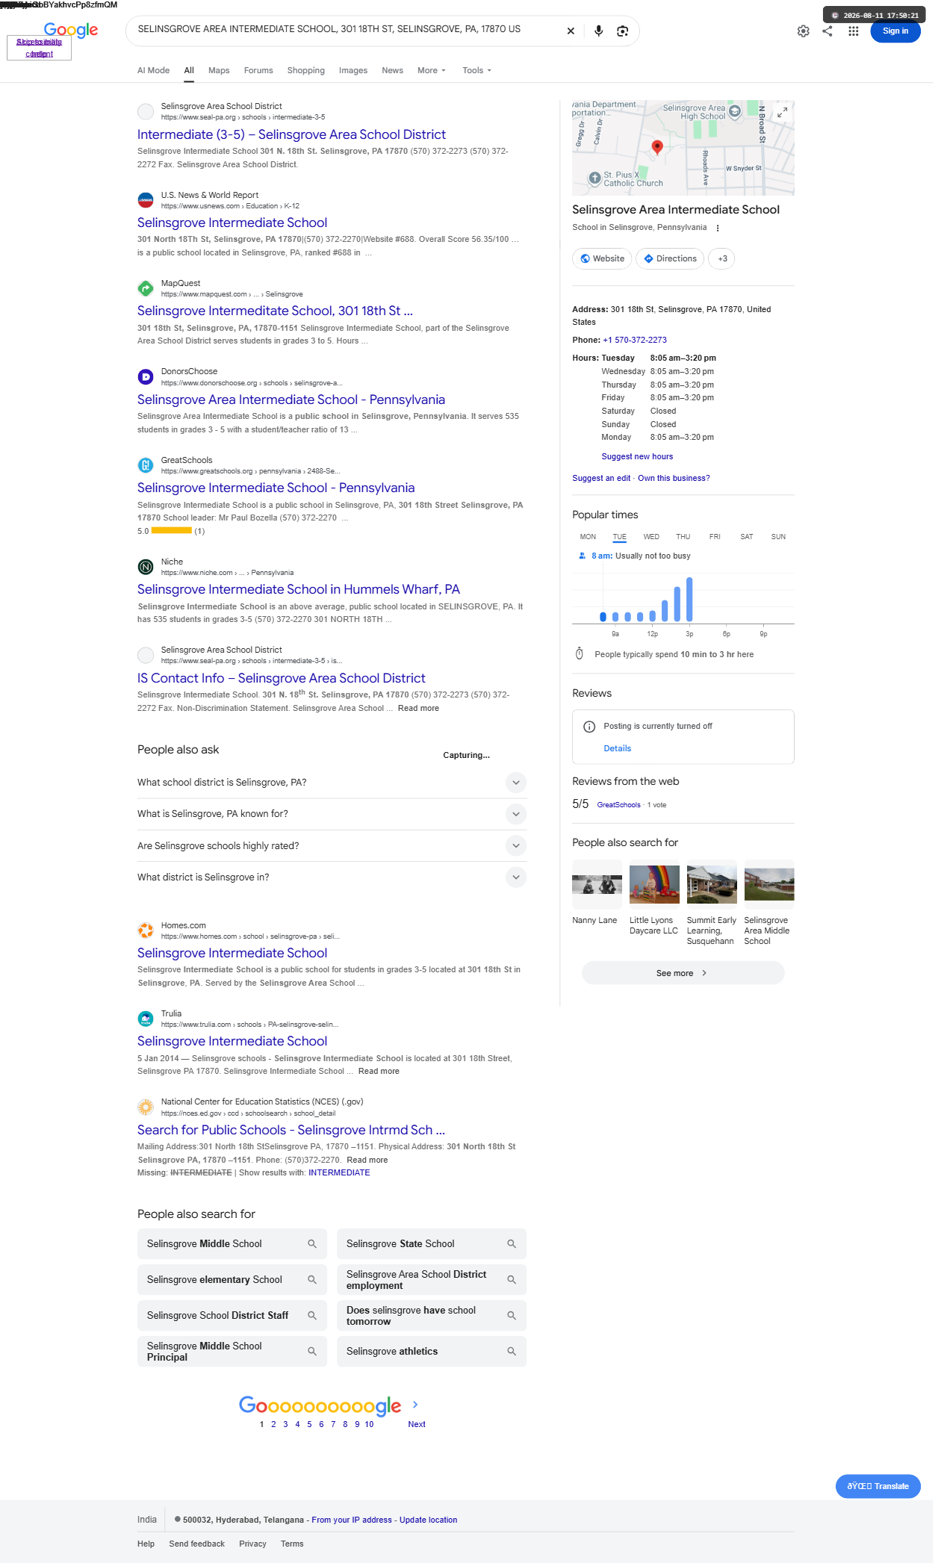Search icon for Selinsgrove elementary School
This screenshot has width=944, height=1563.
(312, 1280)
